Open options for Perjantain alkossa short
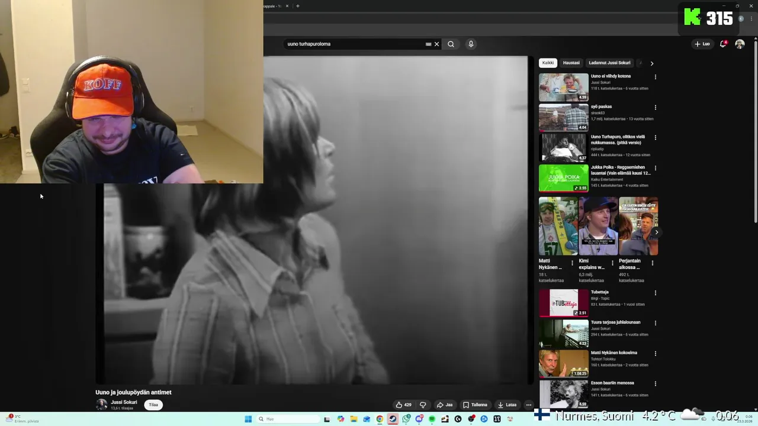This screenshot has width=758, height=426. 653,263
